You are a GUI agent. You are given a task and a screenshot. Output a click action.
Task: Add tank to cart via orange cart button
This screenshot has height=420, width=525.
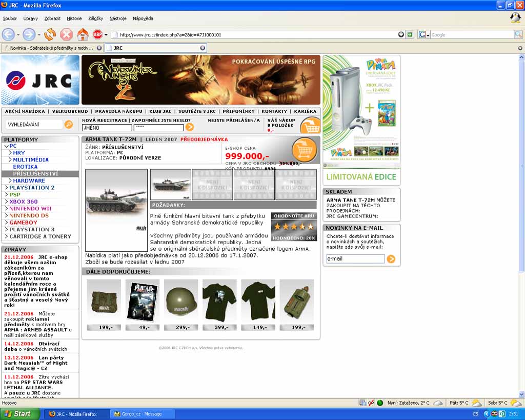point(304,149)
